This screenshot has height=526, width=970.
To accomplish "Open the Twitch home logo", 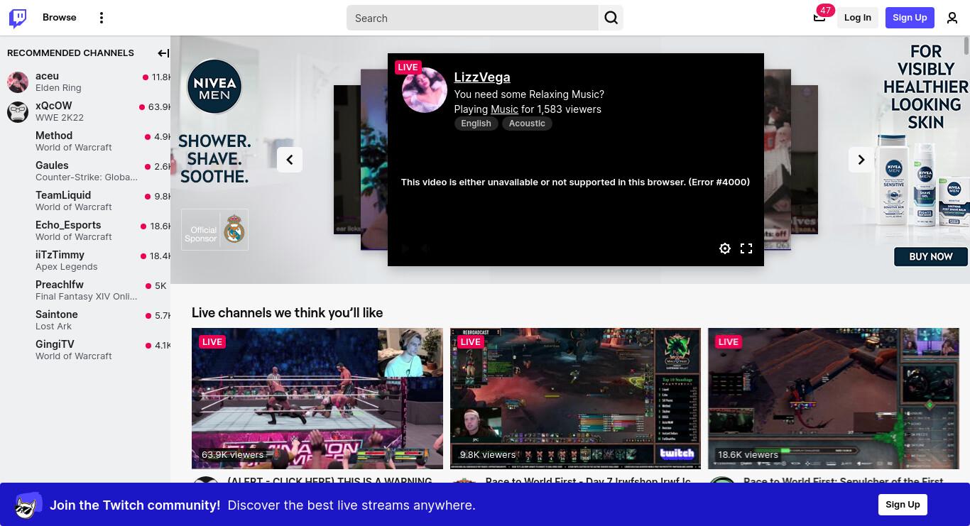I will coord(18,18).
